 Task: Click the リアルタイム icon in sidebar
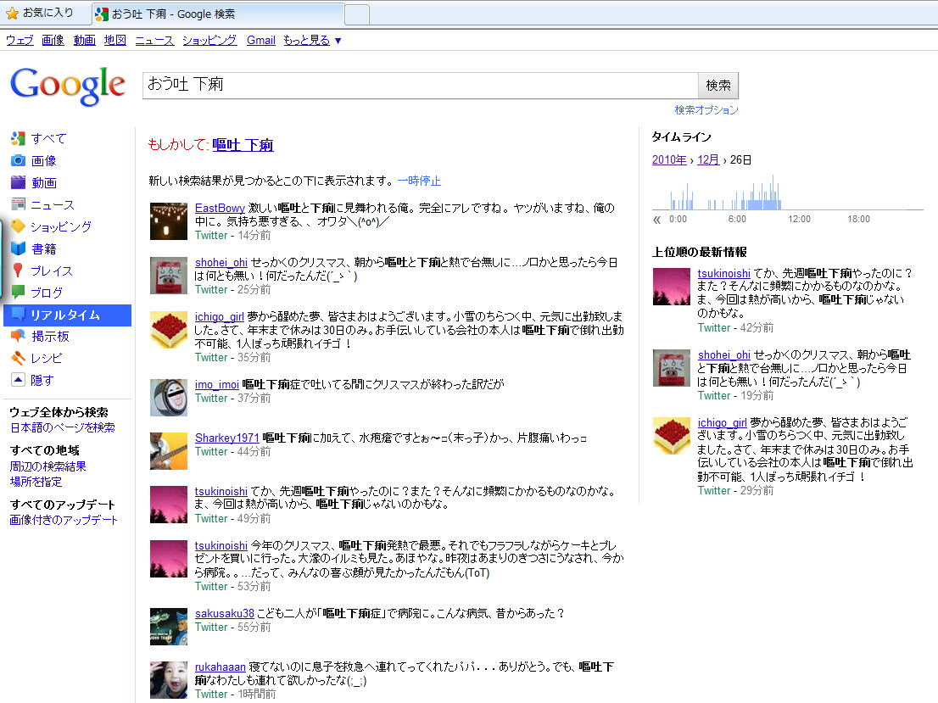tap(18, 314)
